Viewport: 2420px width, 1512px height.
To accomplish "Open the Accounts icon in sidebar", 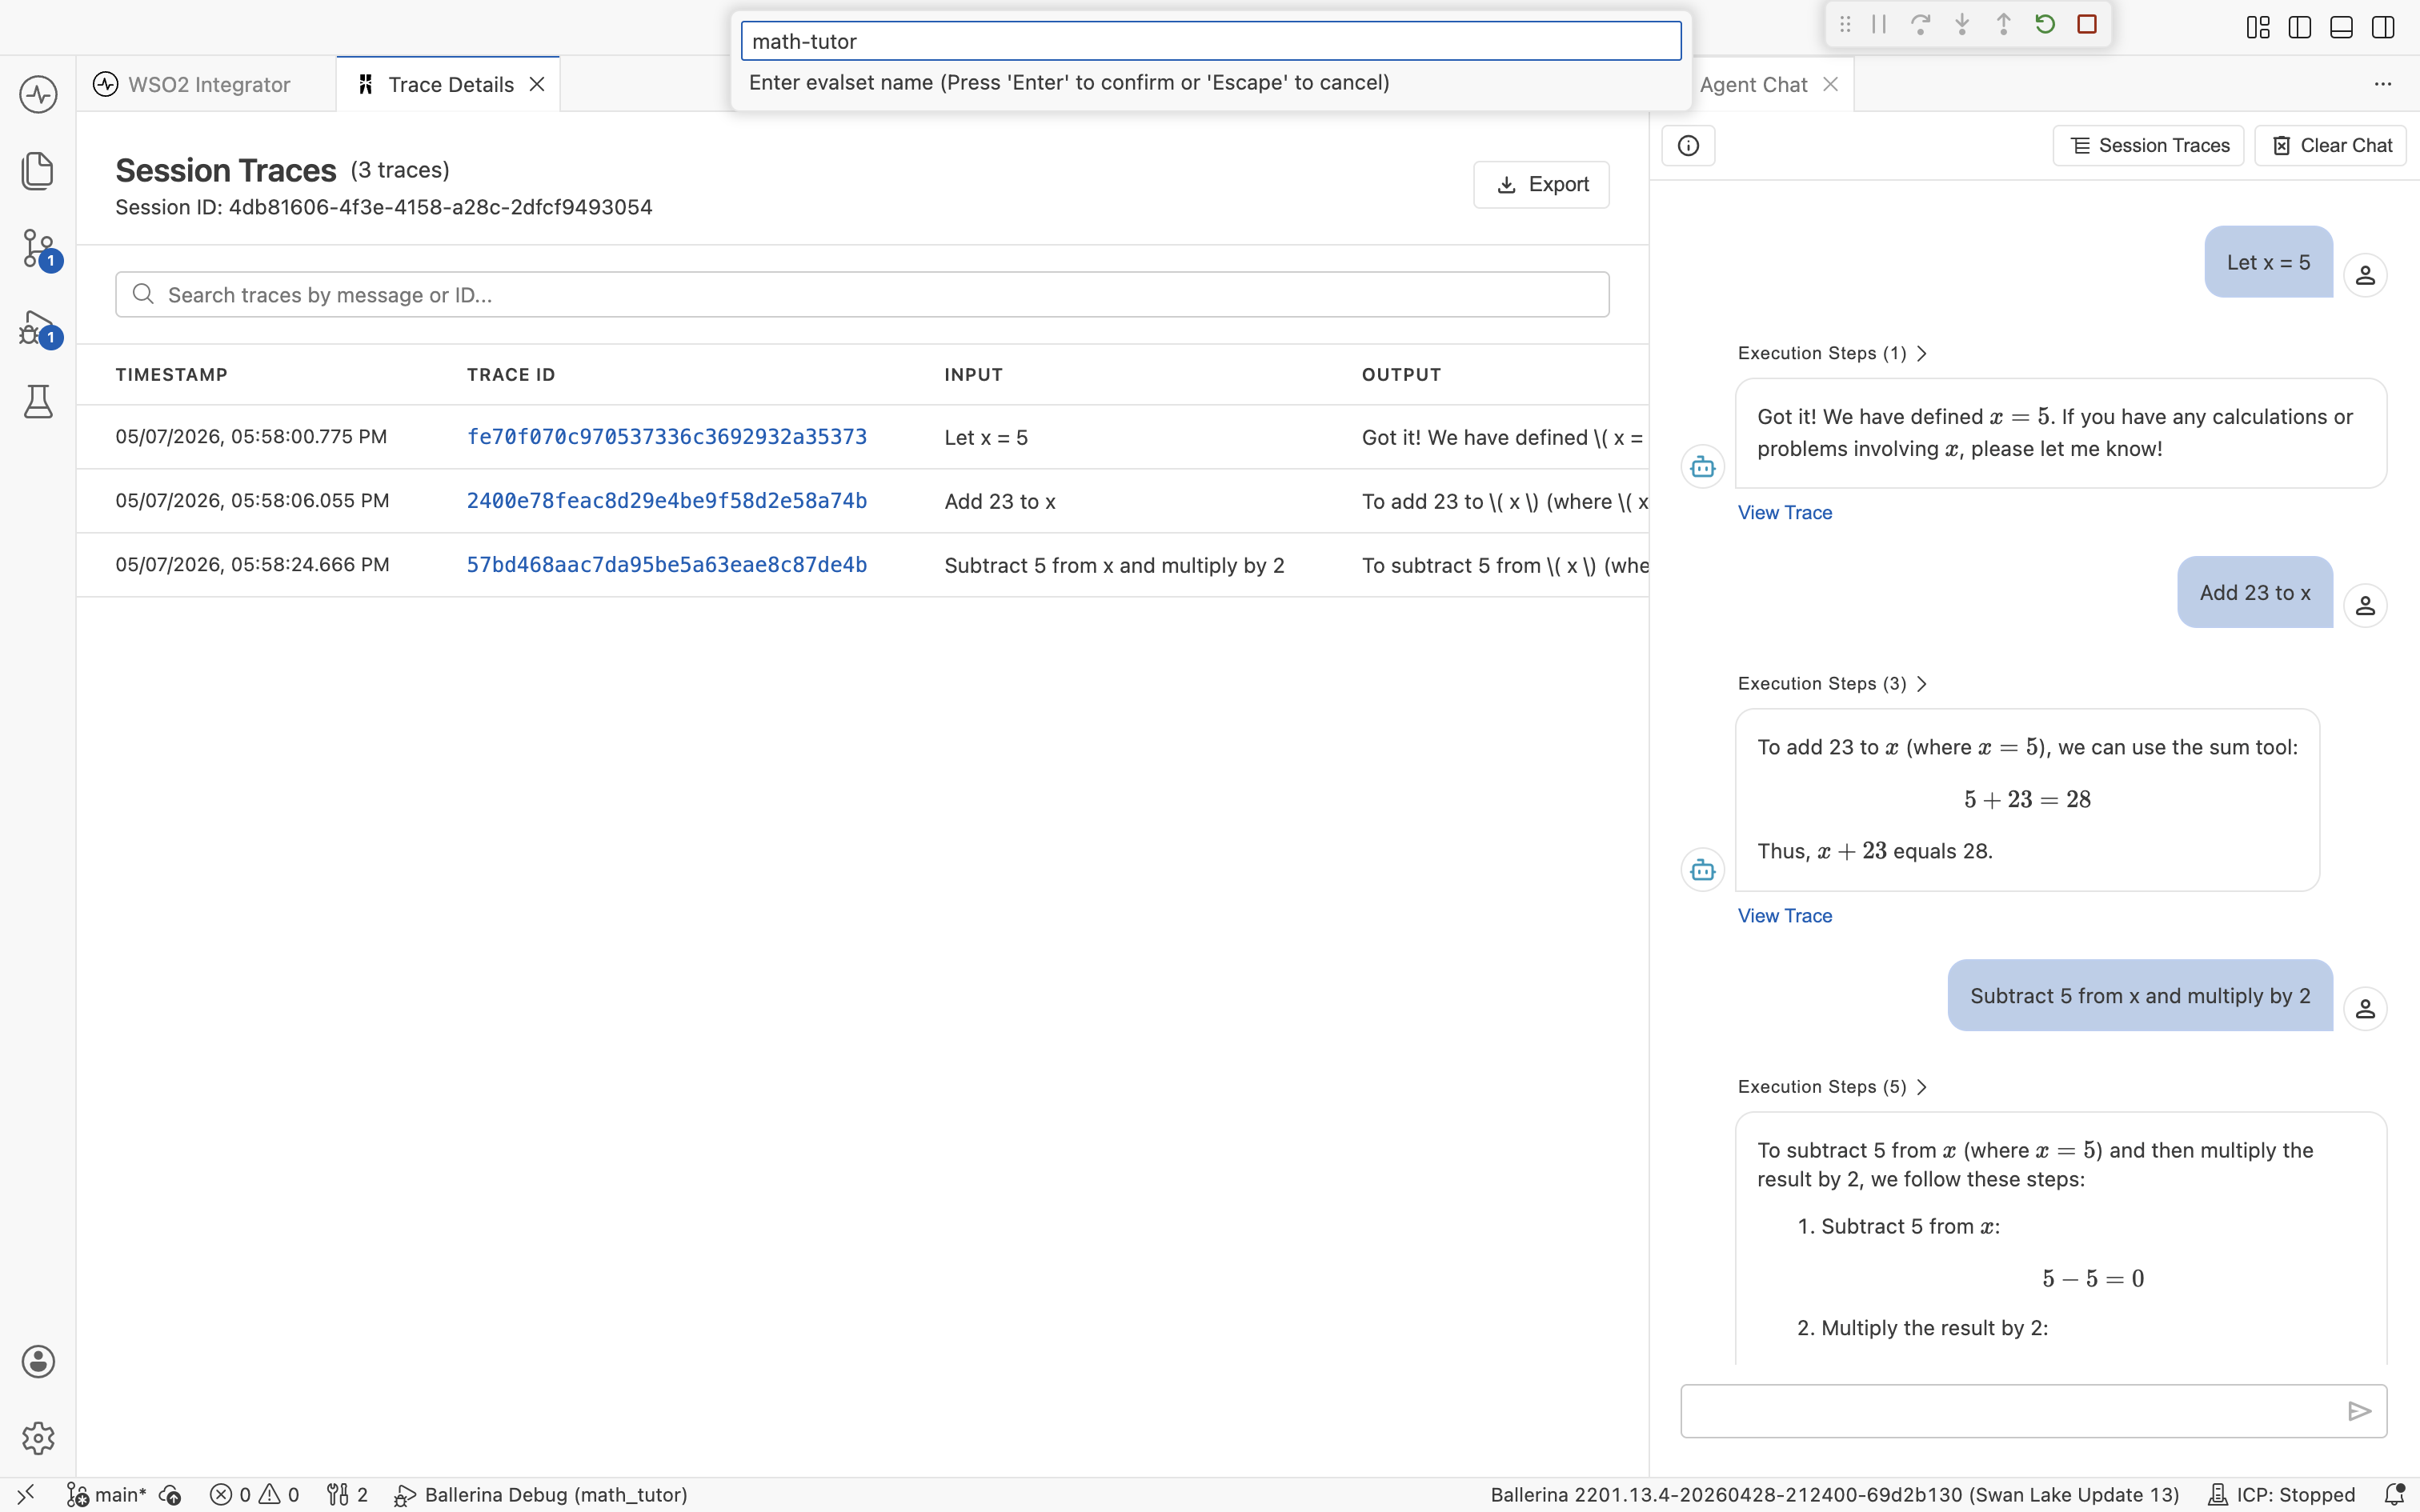I will click(x=38, y=1361).
